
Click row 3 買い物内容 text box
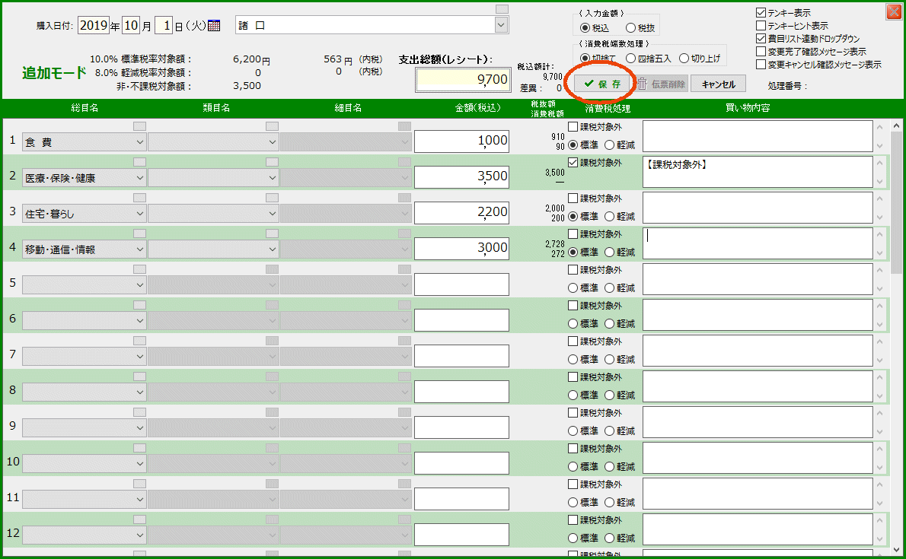(x=758, y=208)
